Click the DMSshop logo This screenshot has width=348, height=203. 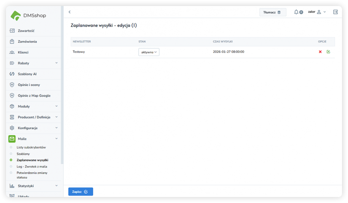pos(29,16)
